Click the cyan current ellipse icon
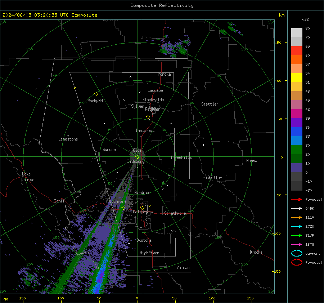324x303 pixels. tap(297, 253)
